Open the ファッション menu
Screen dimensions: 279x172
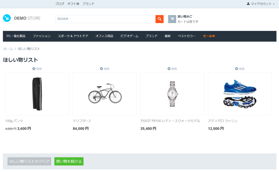pos(42,36)
